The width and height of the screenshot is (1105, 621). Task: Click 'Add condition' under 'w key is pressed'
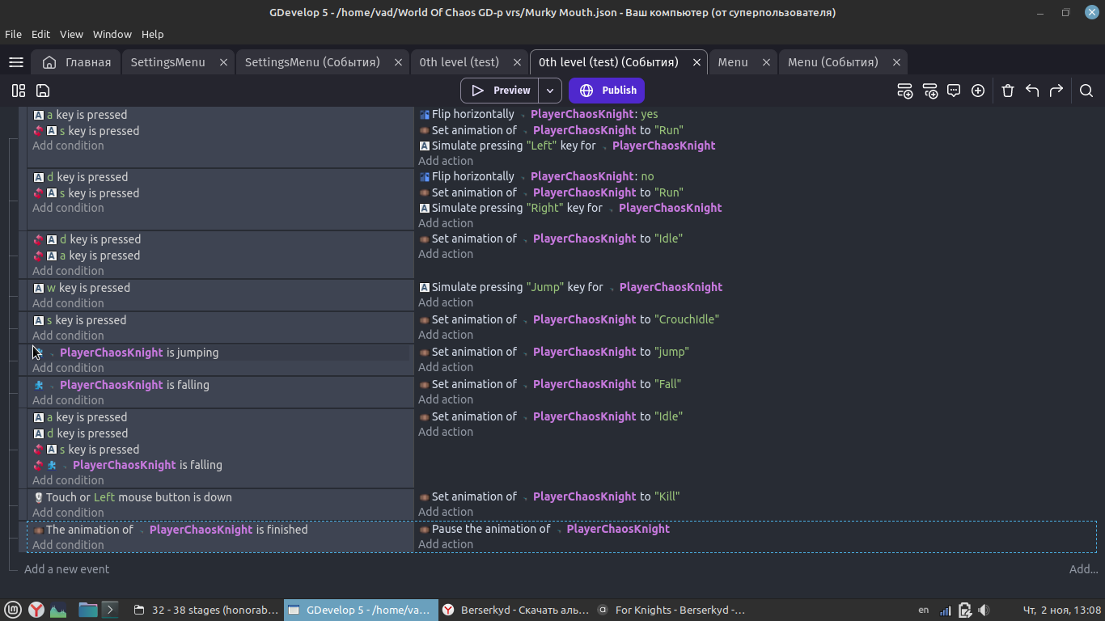pyautogui.click(x=68, y=303)
